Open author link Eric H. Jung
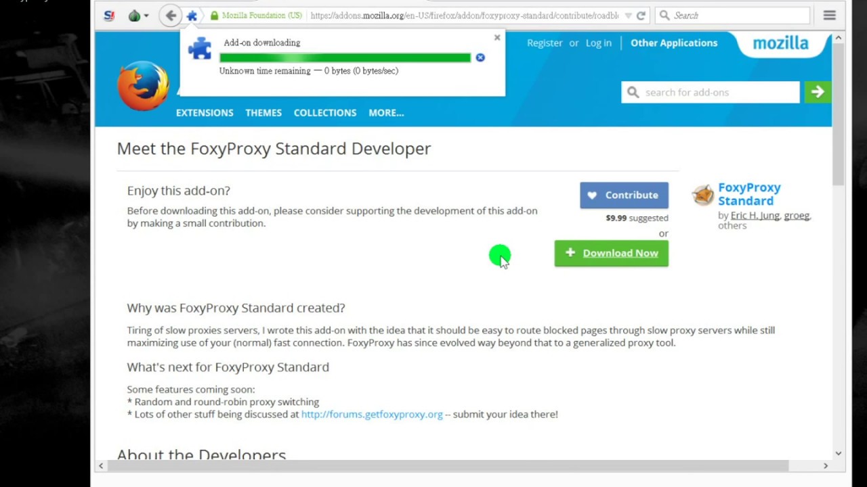The image size is (867, 487). (x=755, y=215)
